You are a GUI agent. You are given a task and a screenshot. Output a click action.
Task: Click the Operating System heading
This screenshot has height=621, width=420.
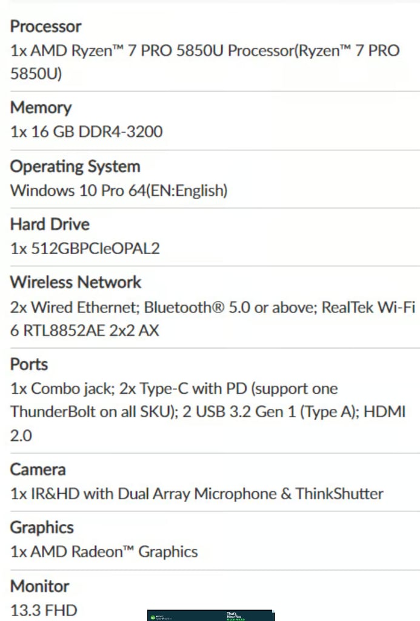click(75, 166)
